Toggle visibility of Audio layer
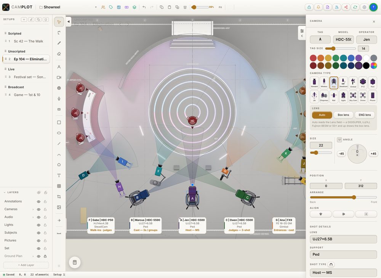Screen dimensions: 381x278 (38, 217)
